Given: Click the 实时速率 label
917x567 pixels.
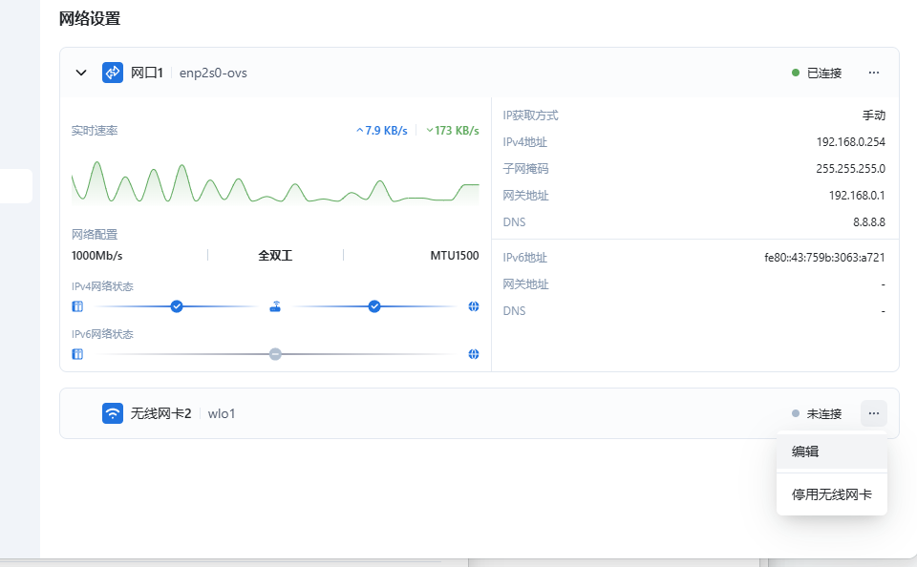Looking at the screenshot, I should click(95, 131).
